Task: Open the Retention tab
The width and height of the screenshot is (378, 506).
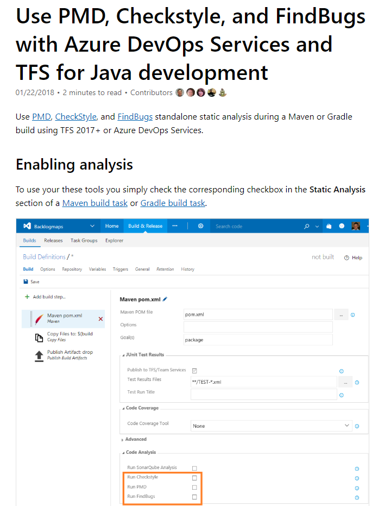Action: click(x=165, y=269)
